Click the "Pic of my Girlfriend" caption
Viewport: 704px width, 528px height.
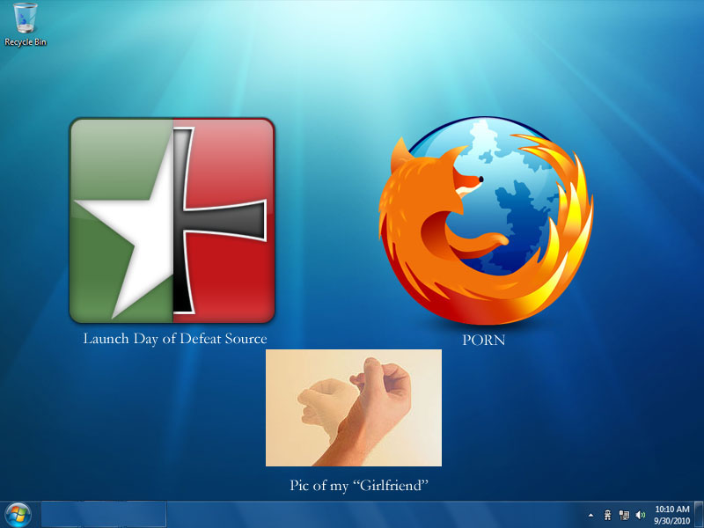click(x=359, y=486)
